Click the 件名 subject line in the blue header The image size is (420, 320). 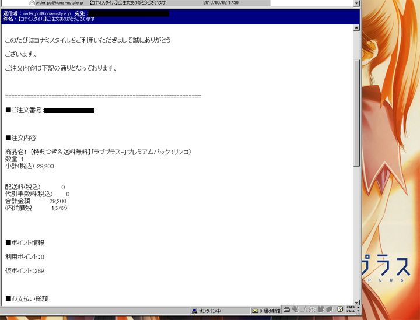pyautogui.click(x=49, y=19)
